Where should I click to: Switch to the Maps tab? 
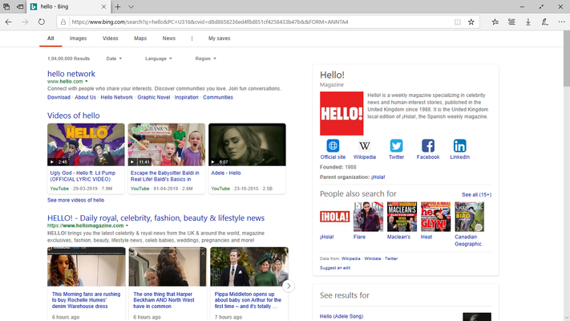(140, 39)
